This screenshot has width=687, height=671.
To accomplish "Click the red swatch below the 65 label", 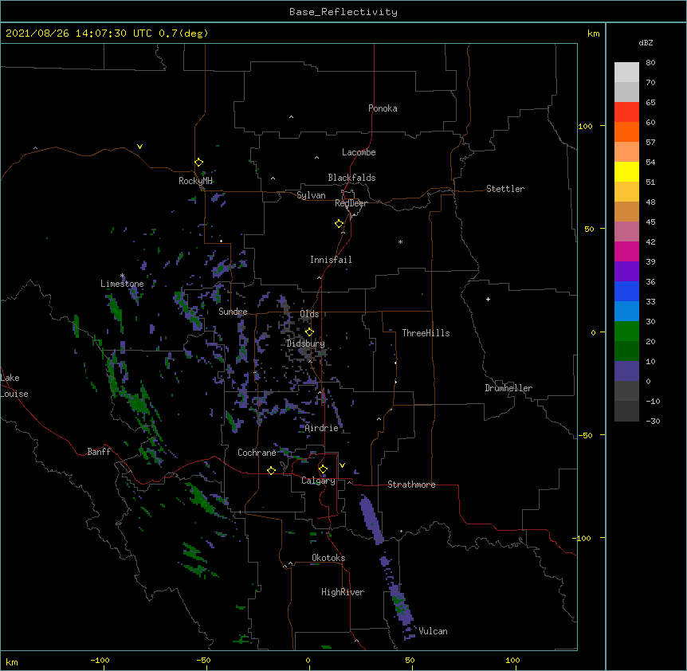I will tap(626, 112).
